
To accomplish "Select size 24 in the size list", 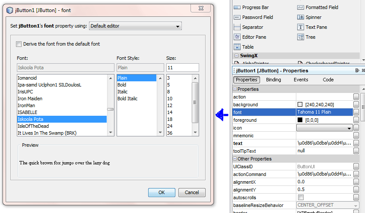I will [x=170, y=127].
